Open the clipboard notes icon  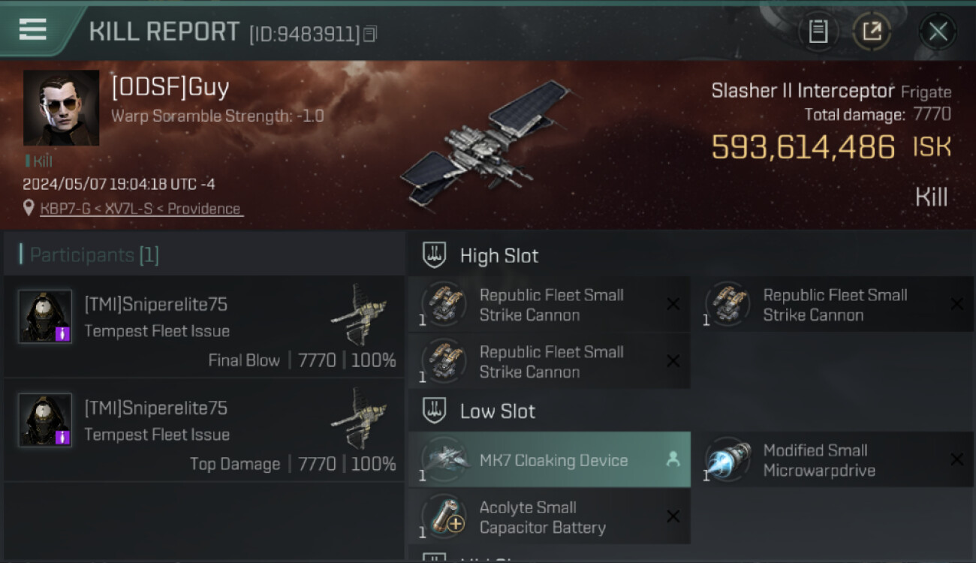pos(818,32)
